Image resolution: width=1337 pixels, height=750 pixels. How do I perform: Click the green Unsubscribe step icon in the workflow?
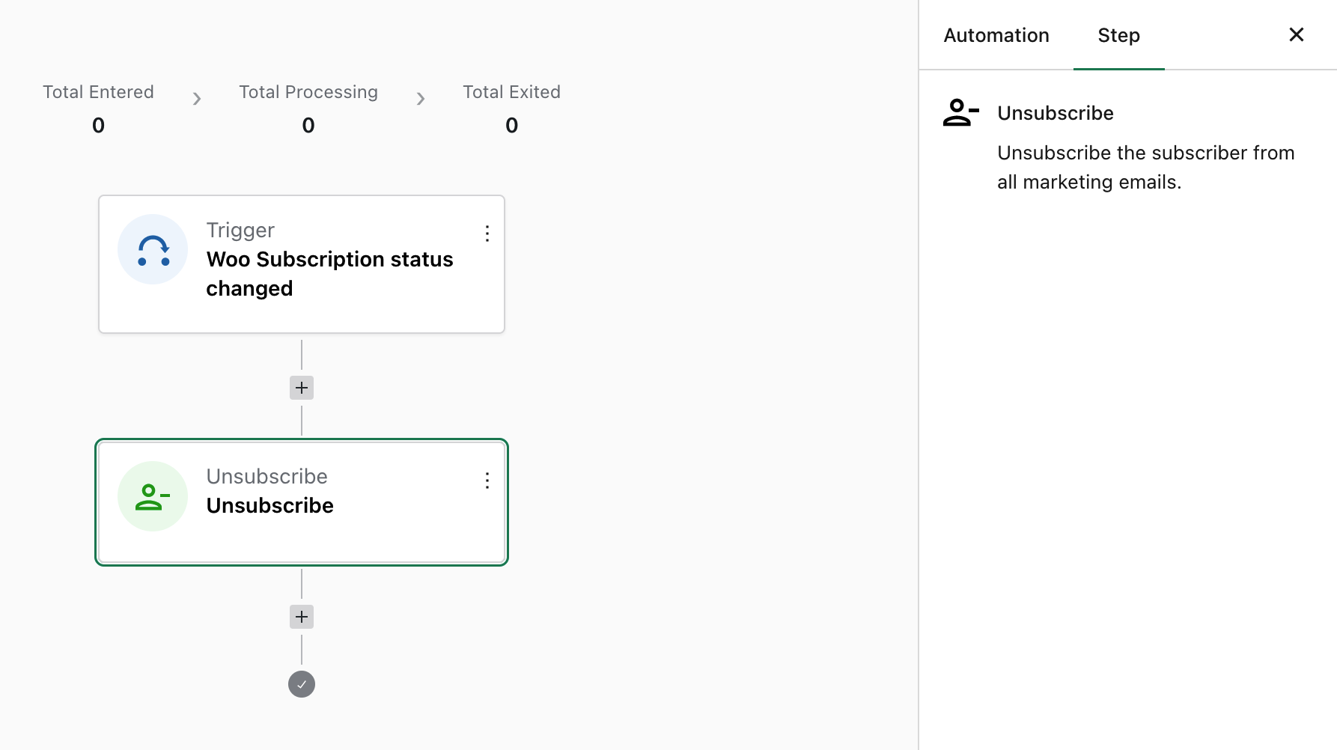tap(153, 496)
